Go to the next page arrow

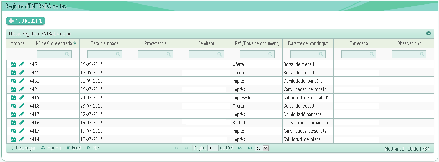pyautogui.click(x=240, y=148)
